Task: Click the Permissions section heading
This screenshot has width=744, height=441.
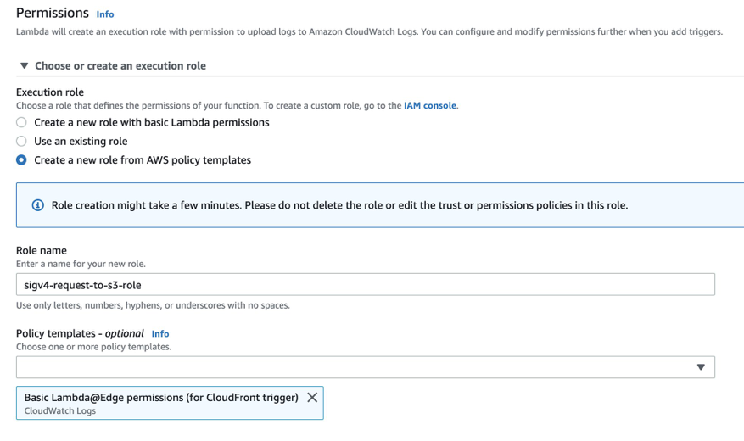Action: (x=53, y=14)
